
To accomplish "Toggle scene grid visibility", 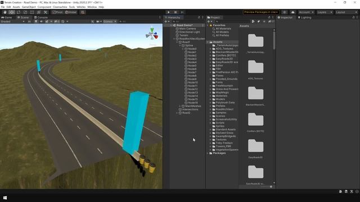I will 63,21.
